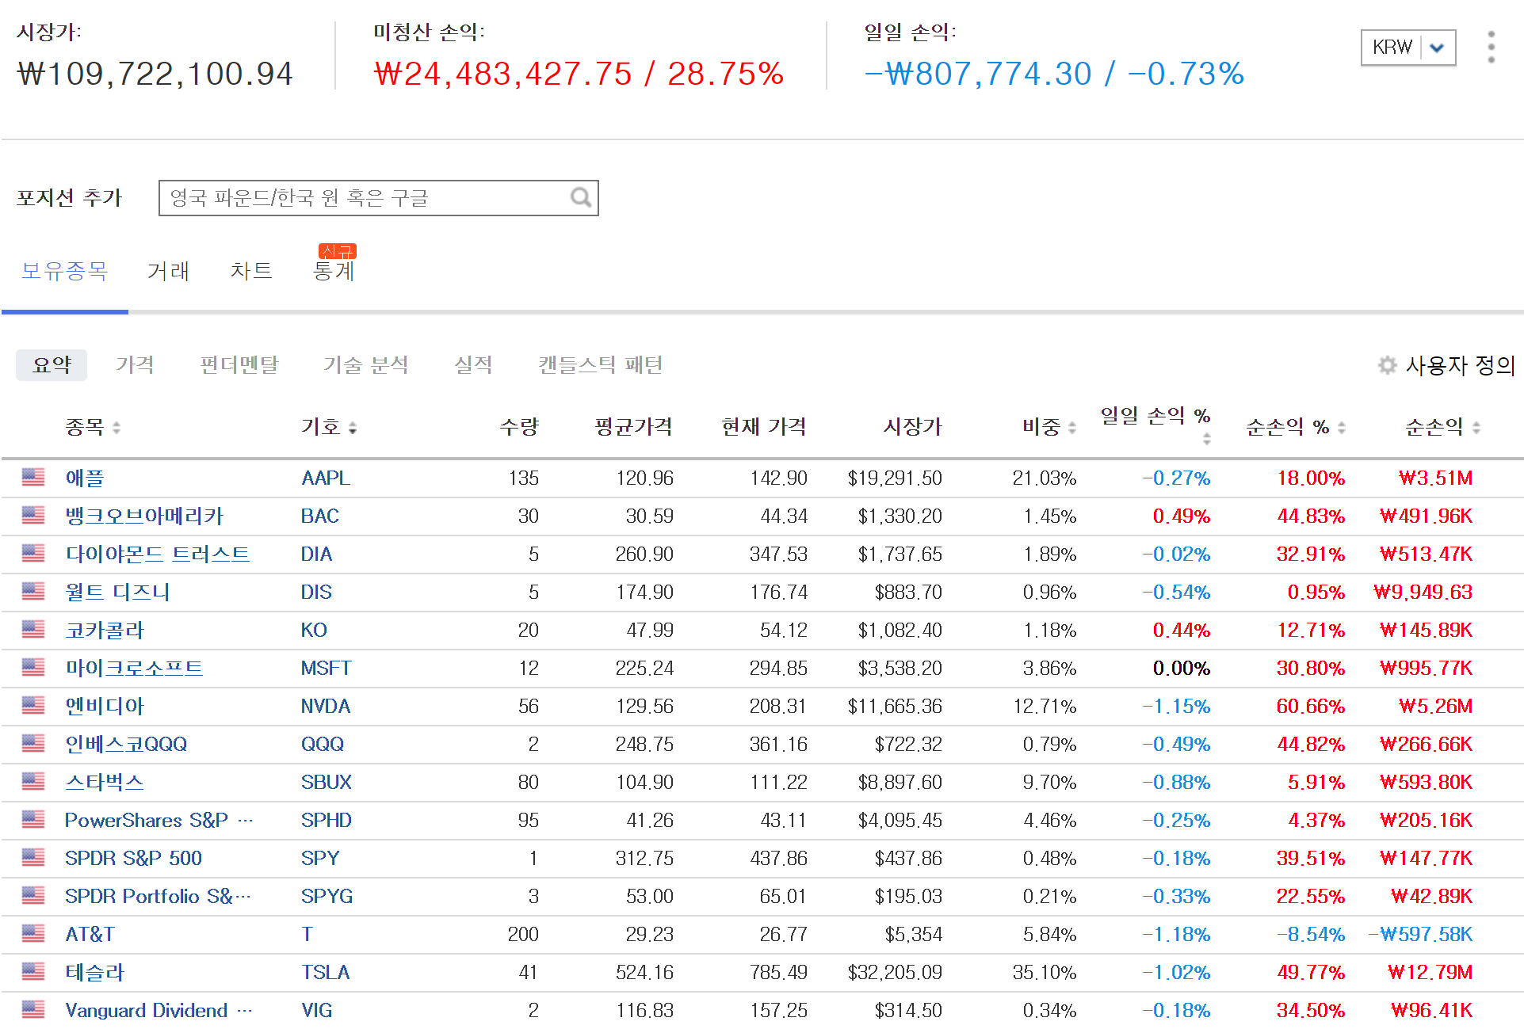1524x1029 pixels.
Task: Click the 시장가 column header
Action: [913, 428]
